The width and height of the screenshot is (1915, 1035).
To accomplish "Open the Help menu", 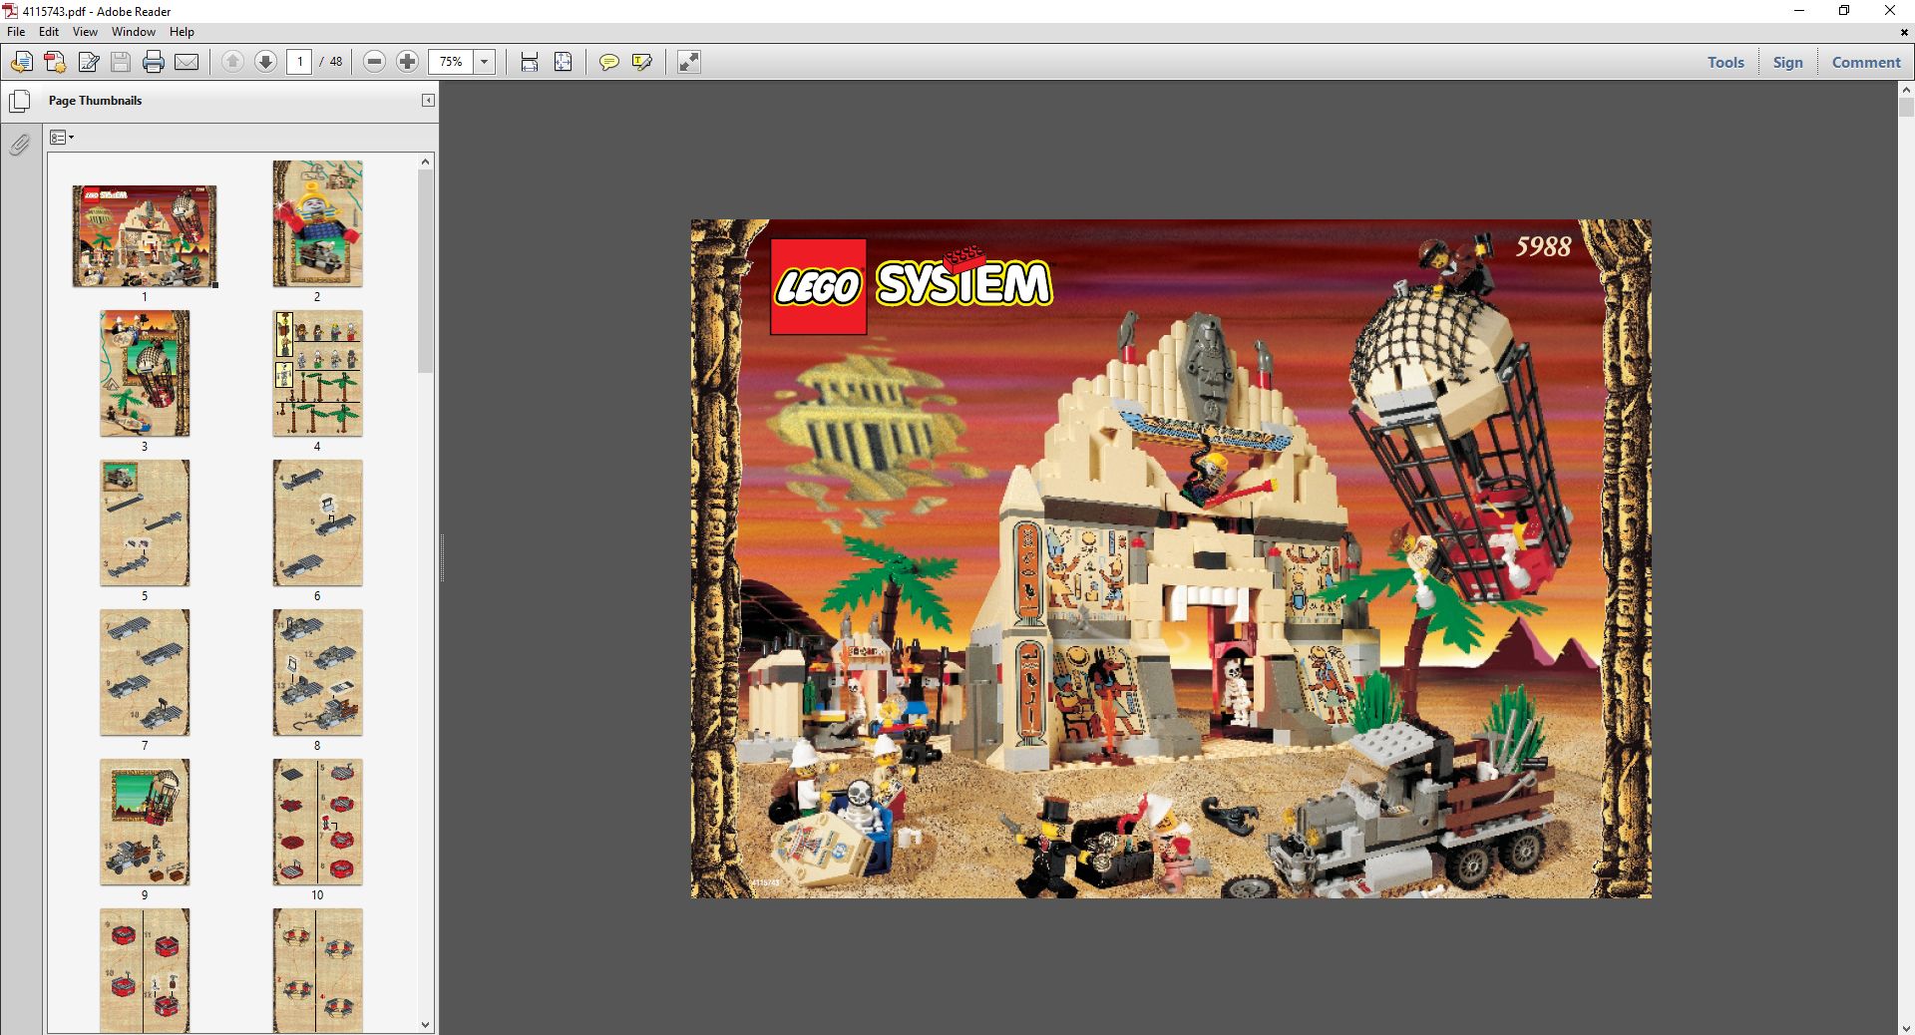I will coord(182,32).
